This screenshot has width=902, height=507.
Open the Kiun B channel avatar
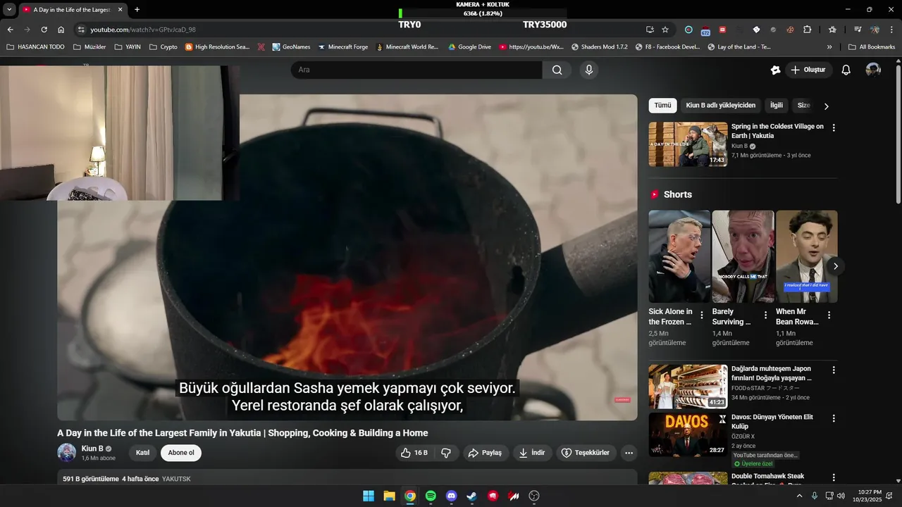[x=67, y=453]
